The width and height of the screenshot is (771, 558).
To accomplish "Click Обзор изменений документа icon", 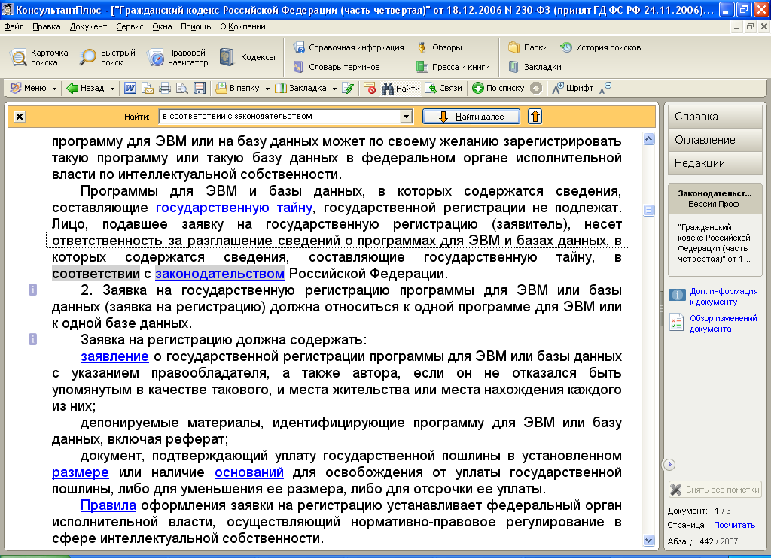I will (x=677, y=323).
